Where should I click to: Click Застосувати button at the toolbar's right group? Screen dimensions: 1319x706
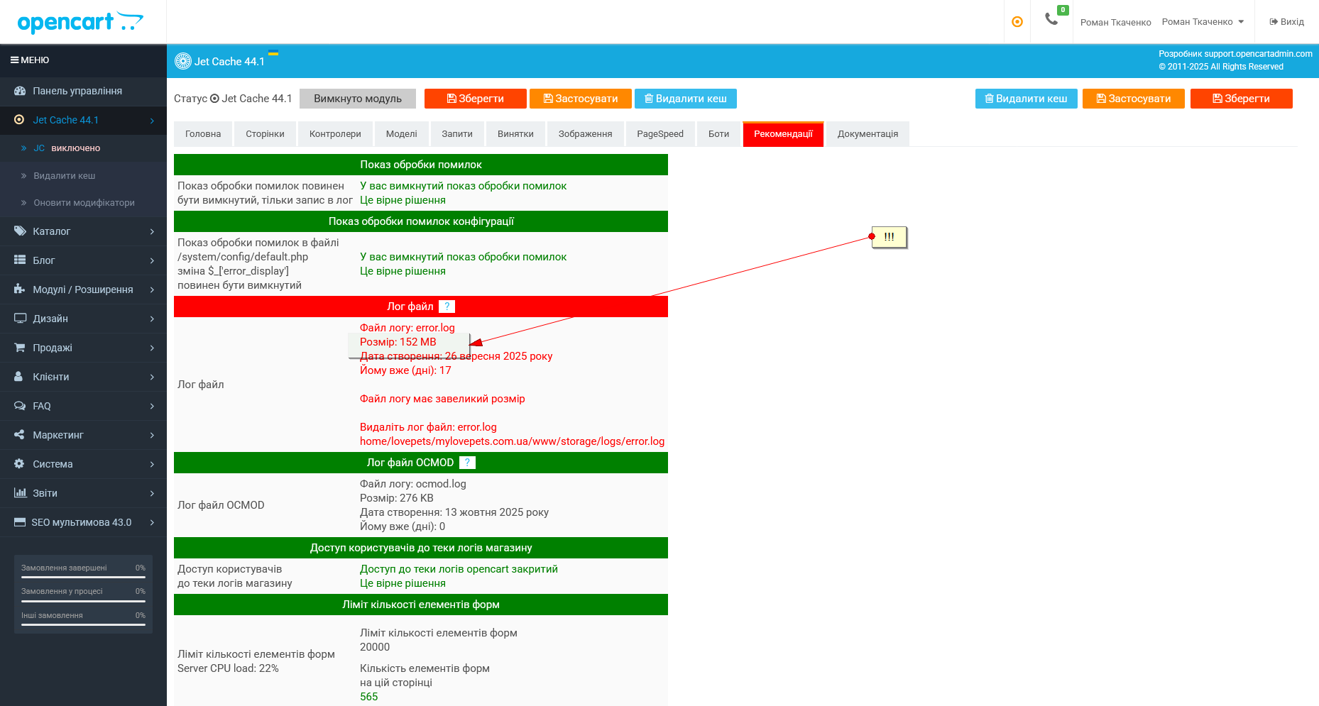1134,99
